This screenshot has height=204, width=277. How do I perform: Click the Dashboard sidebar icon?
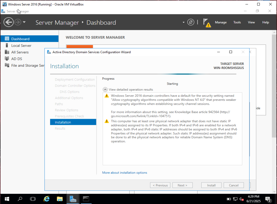[x=7, y=39]
